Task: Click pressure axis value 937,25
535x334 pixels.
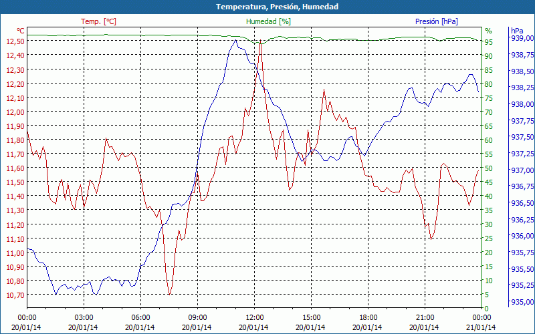Action: tap(522, 154)
